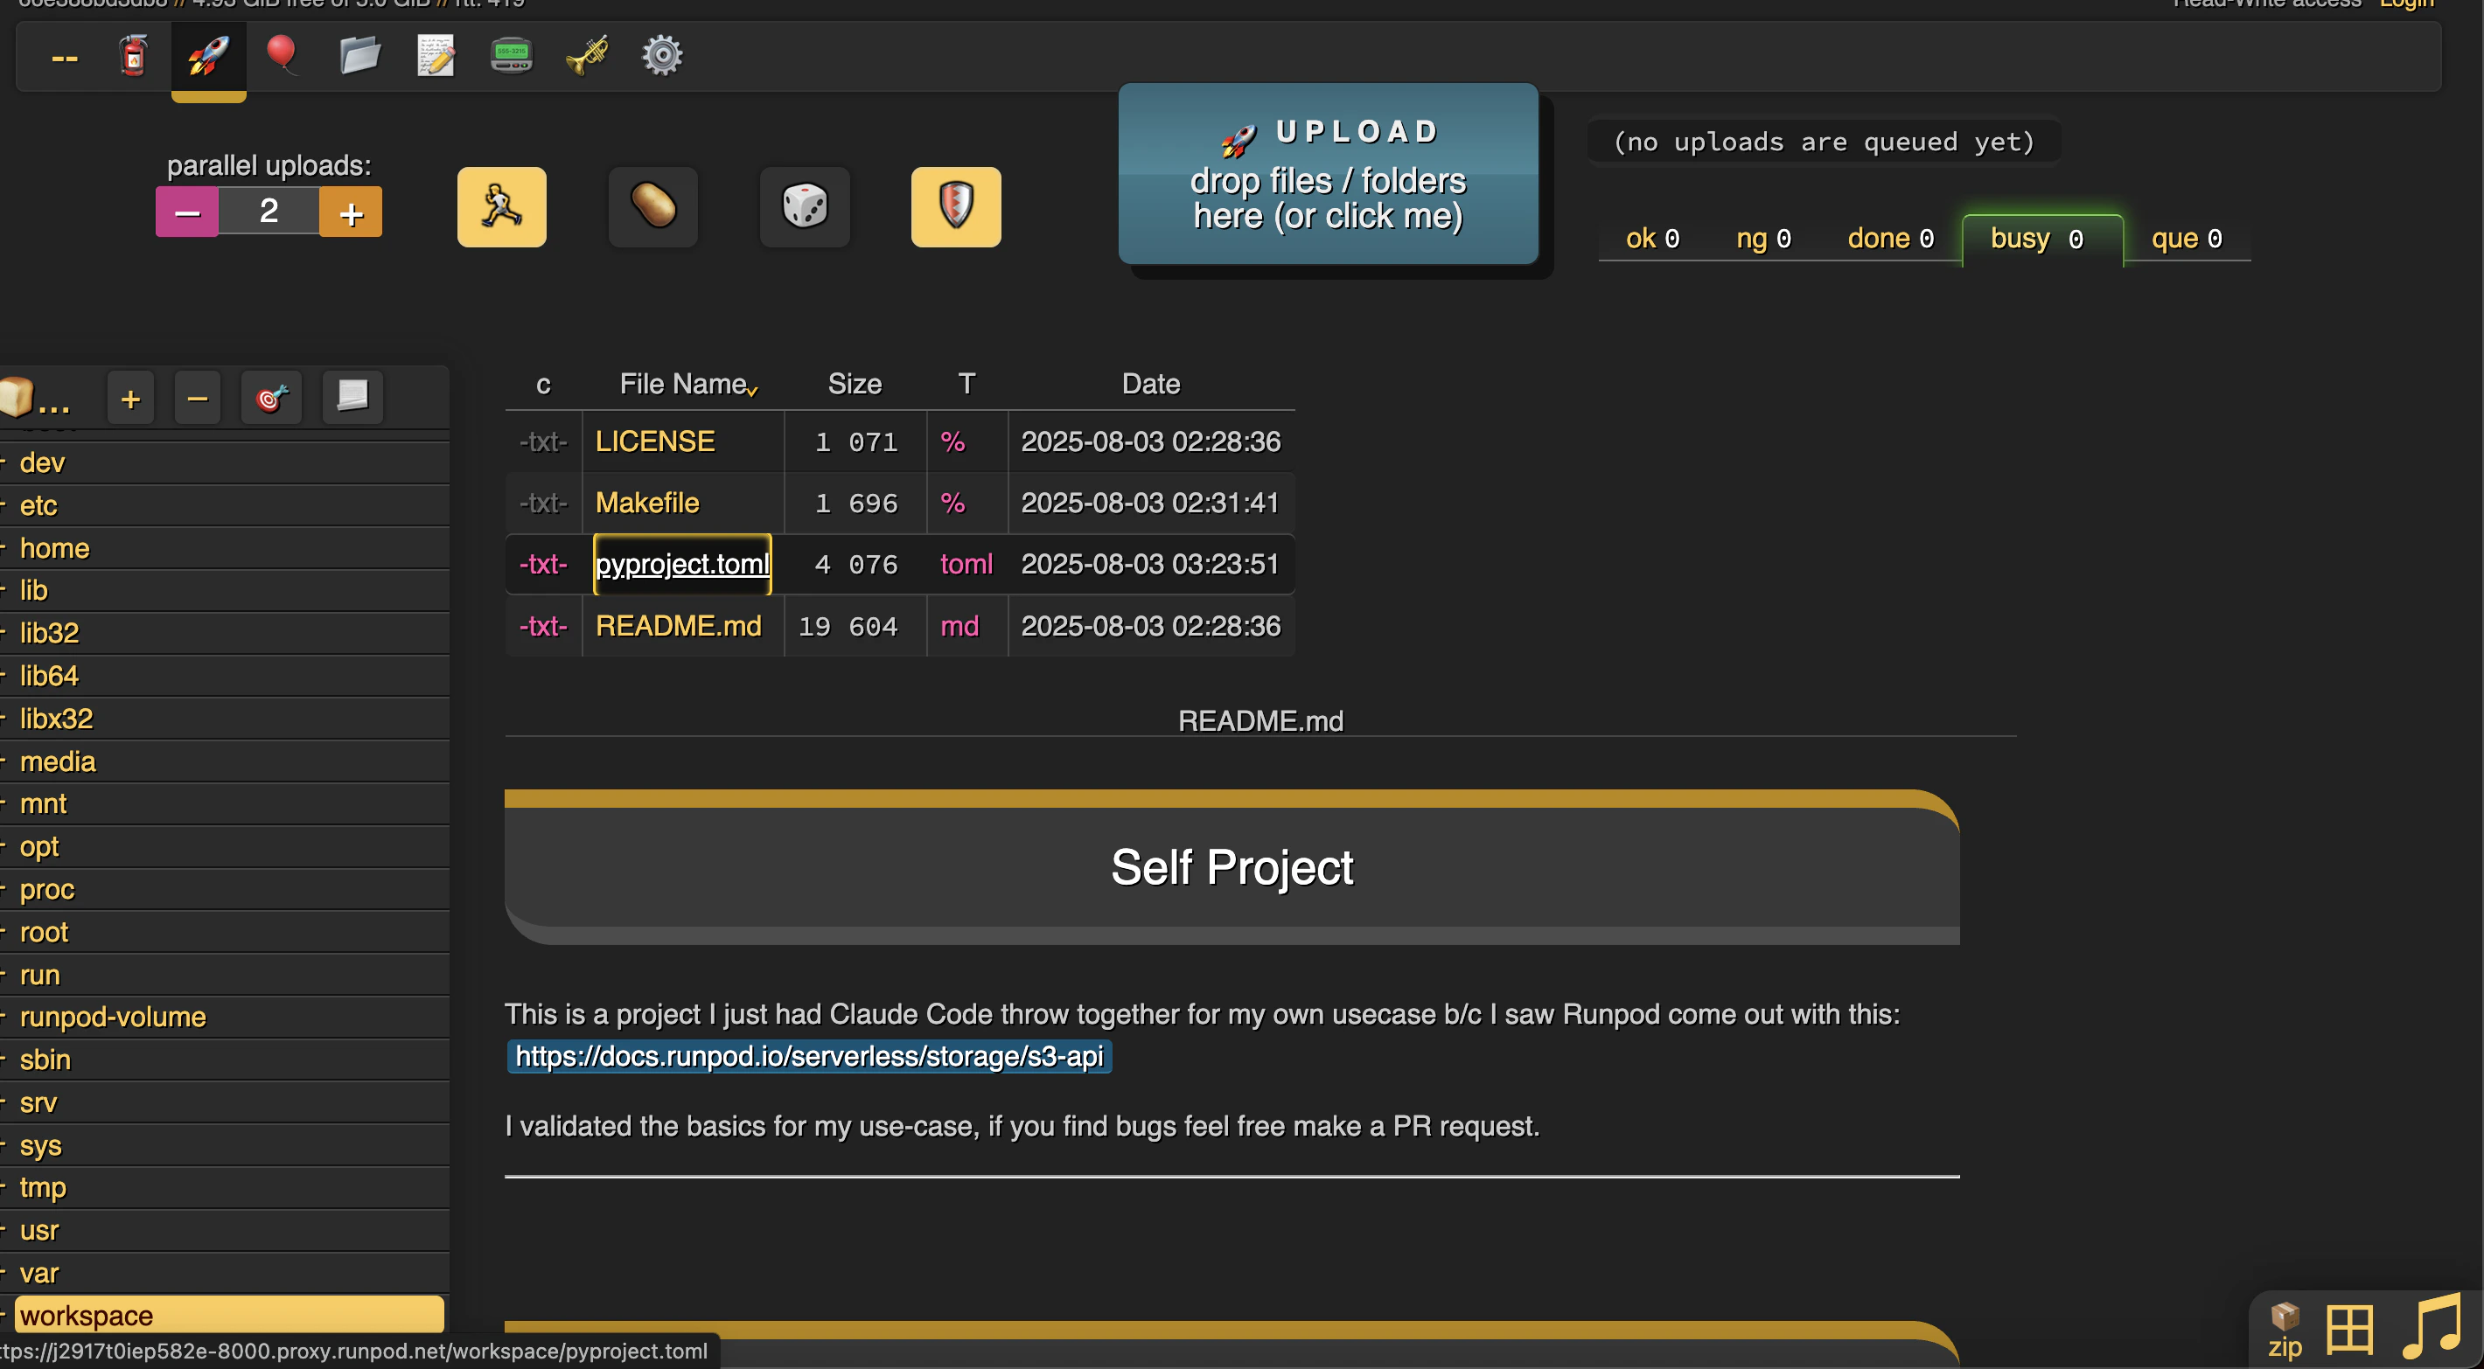Click the folder icon to make directory

click(x=359, y=56)
